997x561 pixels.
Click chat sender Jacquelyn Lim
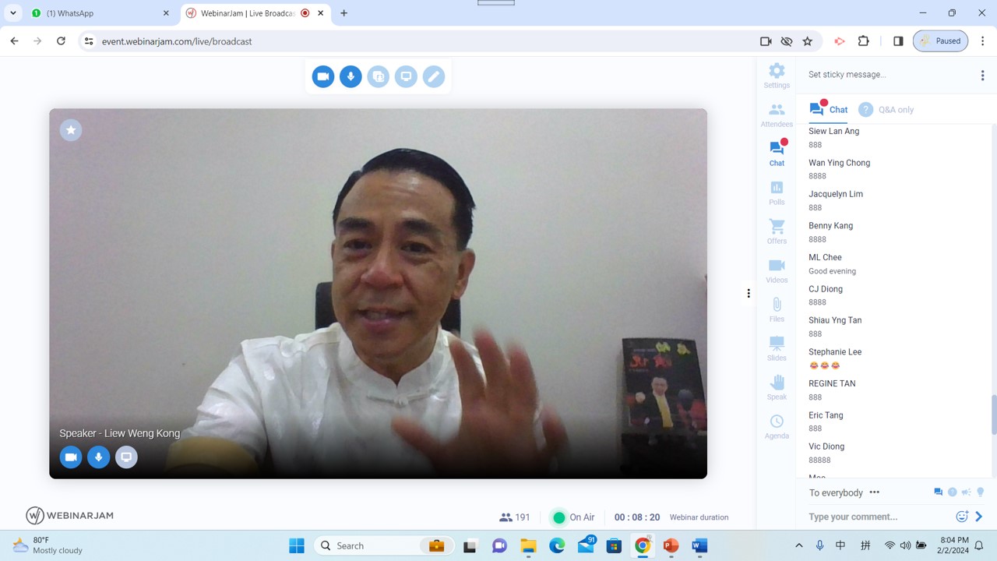point(836,194)
